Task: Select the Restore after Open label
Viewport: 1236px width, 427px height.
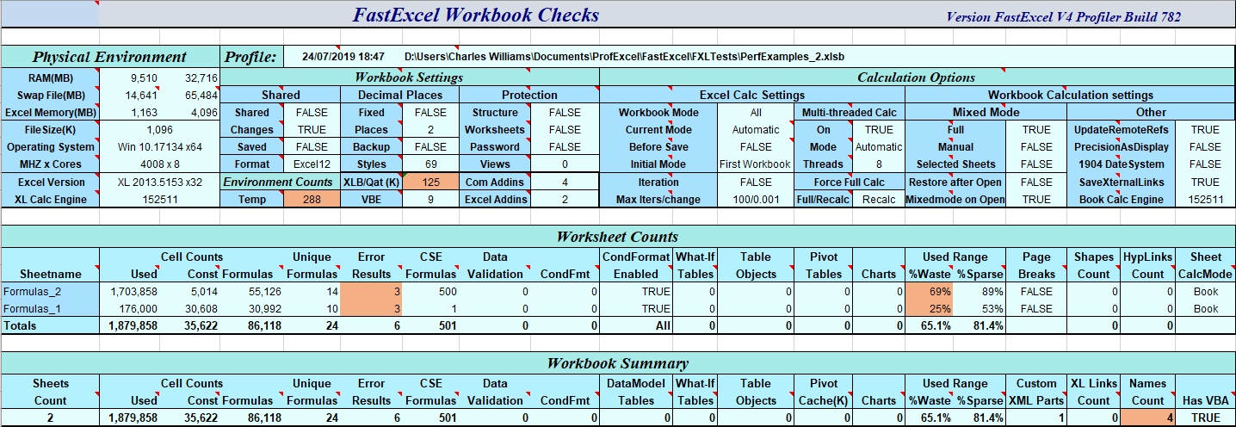Action: click(955, 182)
